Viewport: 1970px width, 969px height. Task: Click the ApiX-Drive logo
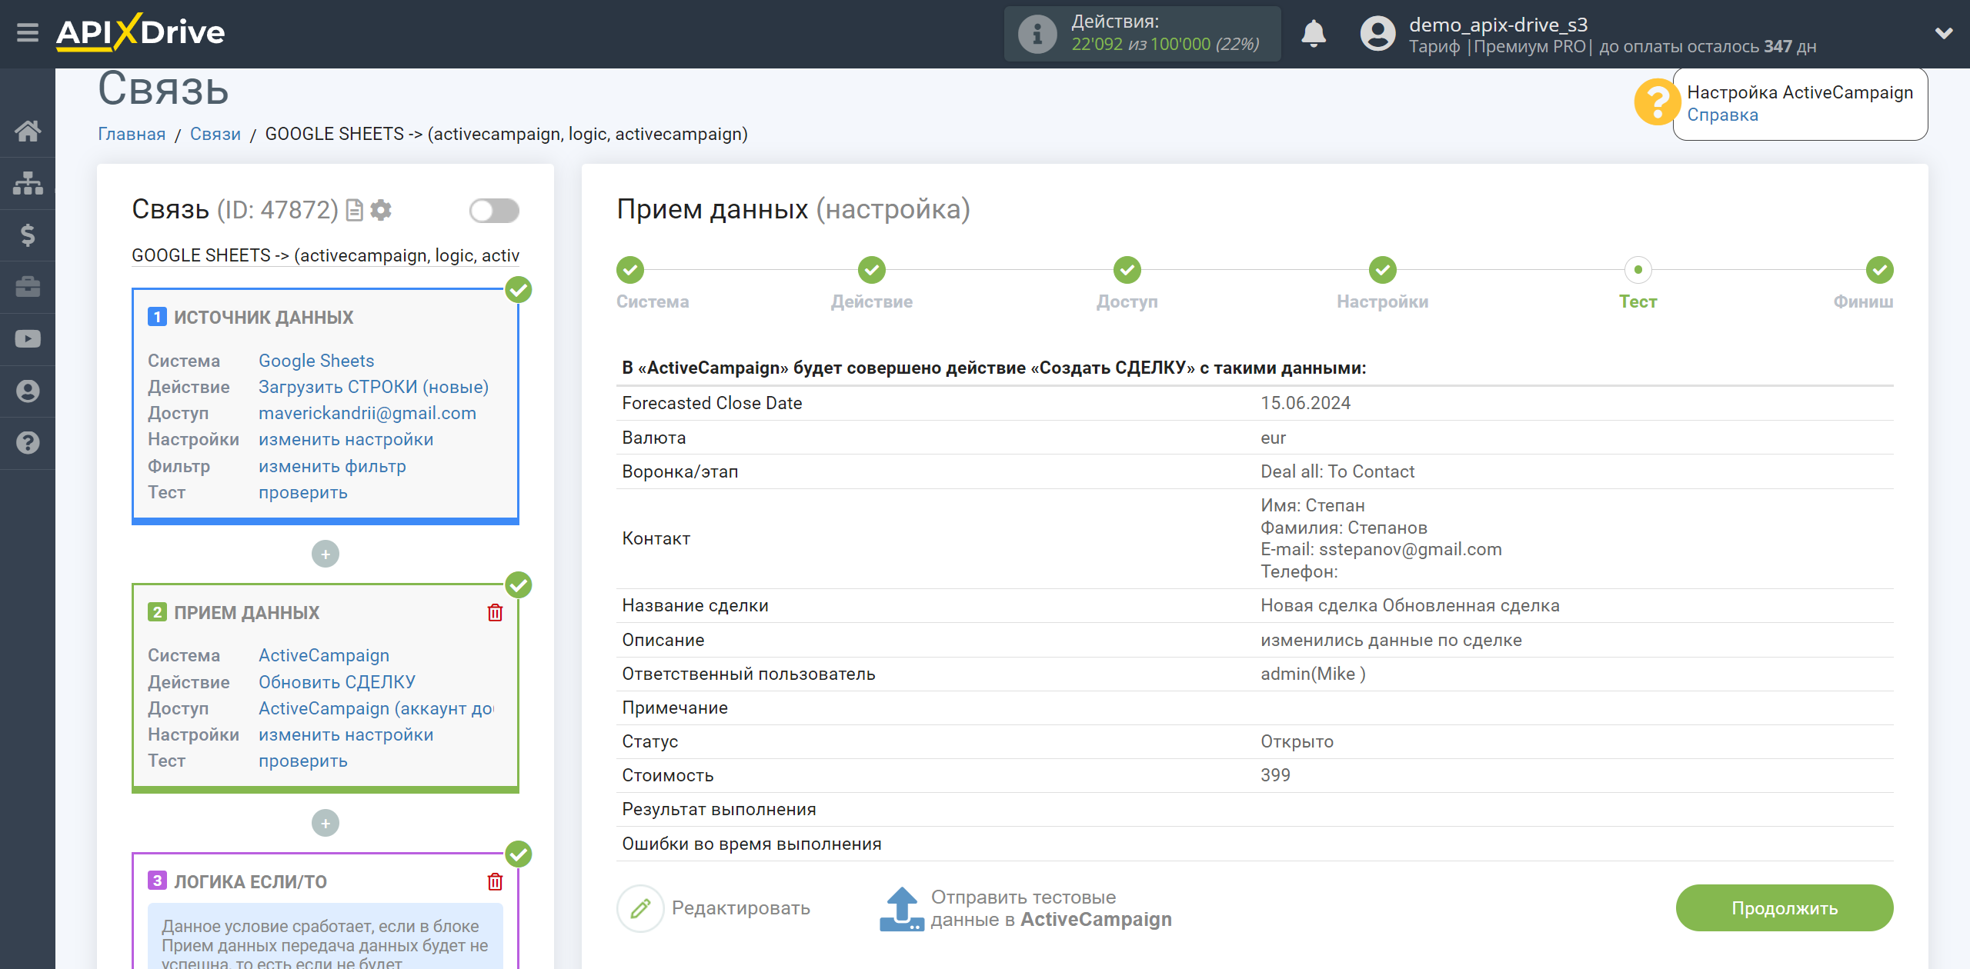tap(140, 32)
